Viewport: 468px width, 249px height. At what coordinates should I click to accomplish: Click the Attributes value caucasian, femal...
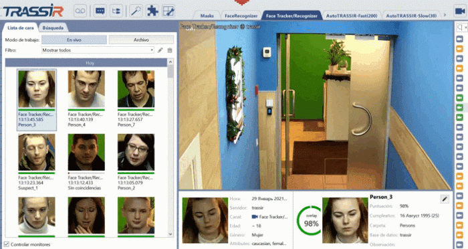(269, 244)
